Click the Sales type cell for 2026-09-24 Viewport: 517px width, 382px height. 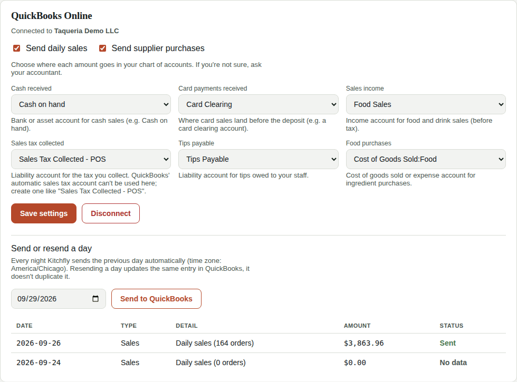coord(130,363)
